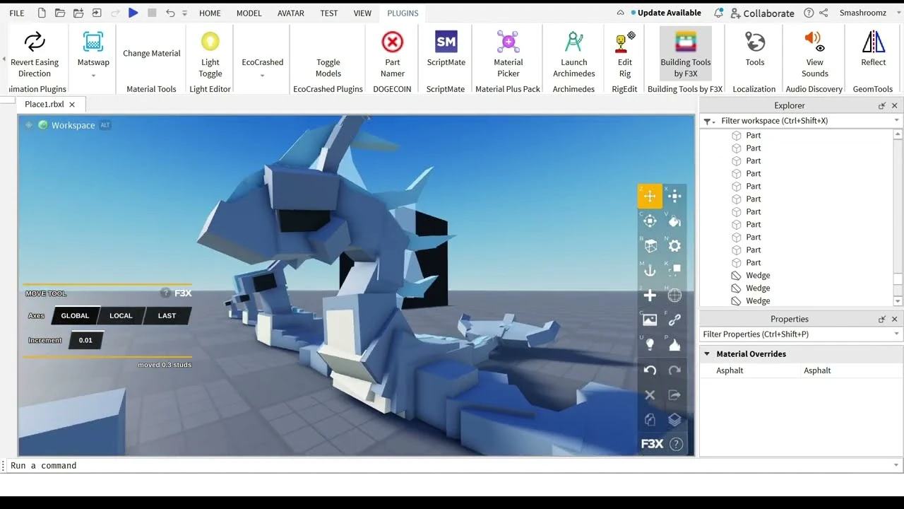This screenshot has width=904, height=509.
Task: Select the LOCAL axes mode in Move Tool
Action: pos(120,315)
